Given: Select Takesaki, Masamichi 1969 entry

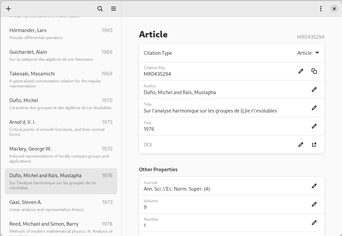Looking at the screenshot, I should (x=61, y=79).
